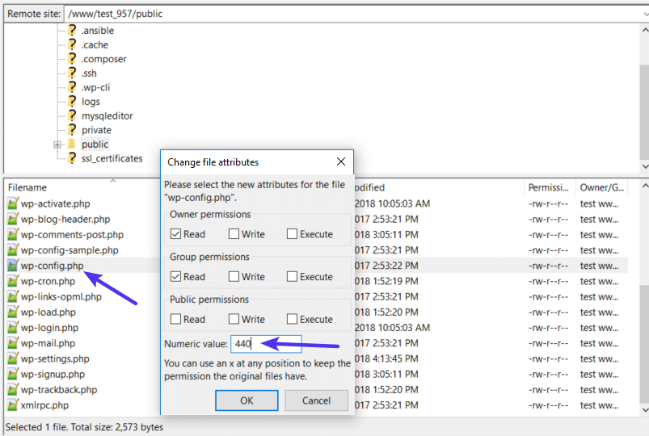This screenshot has height=436, width=649.
Task: Expand the public folder tree node
Action: pos(57,145)
